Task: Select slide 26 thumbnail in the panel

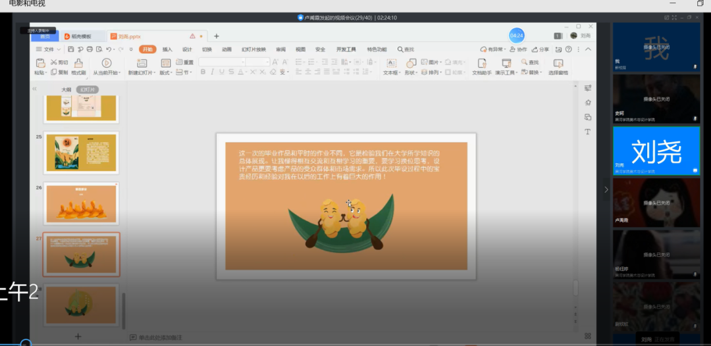Action: (x=81, y=203)
